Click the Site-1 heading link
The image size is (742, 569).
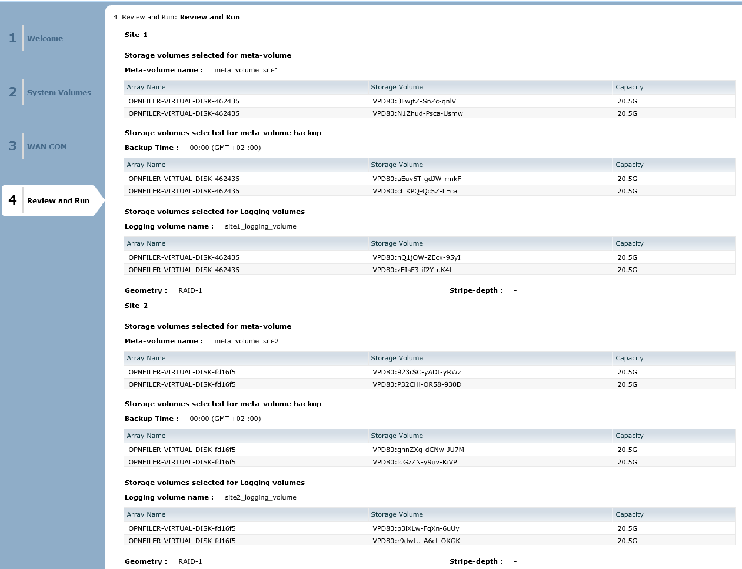coord(136,35)
